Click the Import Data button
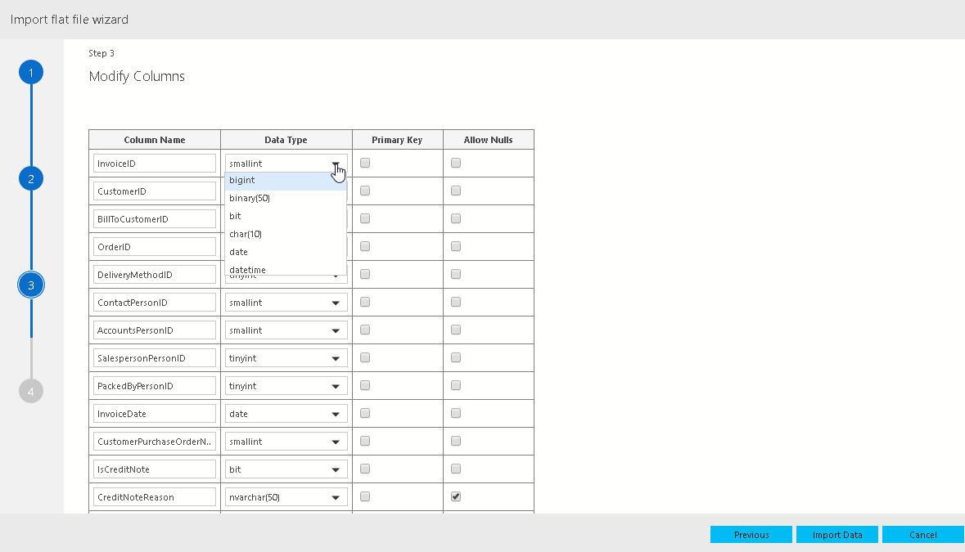 [837, 535]
